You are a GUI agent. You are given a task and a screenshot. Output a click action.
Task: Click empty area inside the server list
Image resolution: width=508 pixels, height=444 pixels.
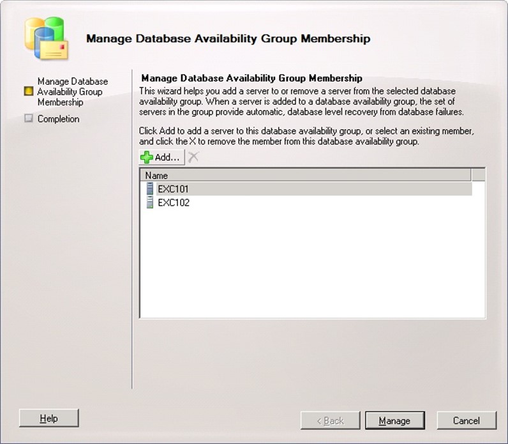point(311,268)
